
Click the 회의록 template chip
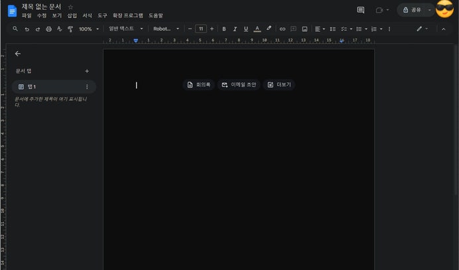tap(199, 85)
